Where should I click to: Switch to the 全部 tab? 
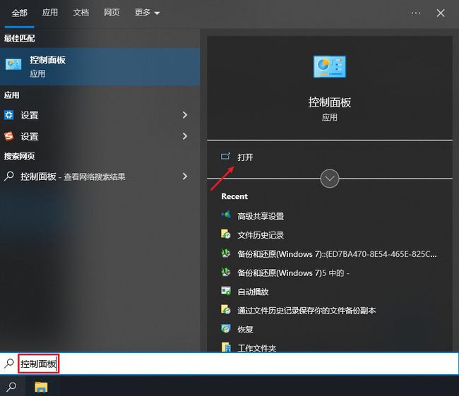click(19, 13)
